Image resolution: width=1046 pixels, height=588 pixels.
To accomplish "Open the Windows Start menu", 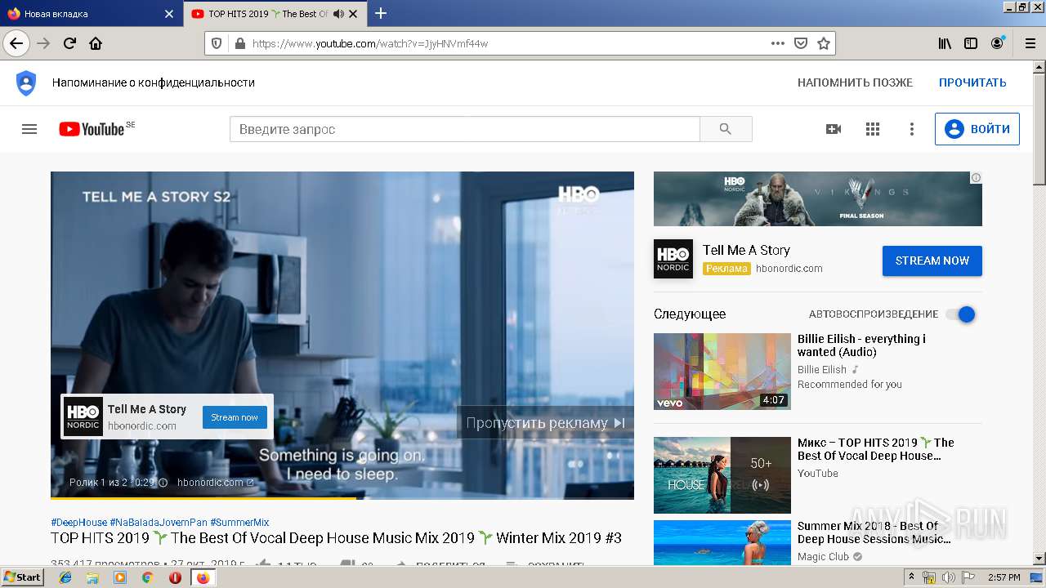I will pos(23,577).
